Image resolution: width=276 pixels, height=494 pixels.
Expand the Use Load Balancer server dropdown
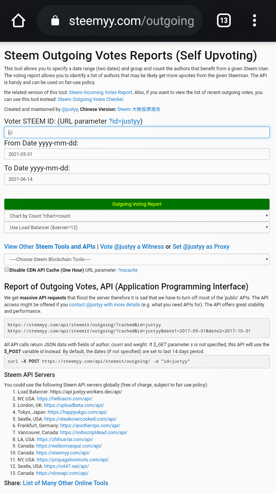pos(137,227)
